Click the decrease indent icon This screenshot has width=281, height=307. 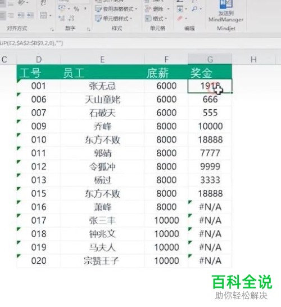[x=21, y=15]
